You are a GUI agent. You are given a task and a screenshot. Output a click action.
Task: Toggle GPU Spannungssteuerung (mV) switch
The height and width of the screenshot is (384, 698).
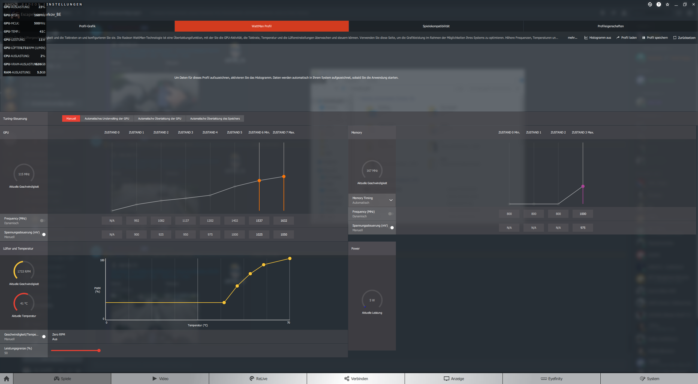point(43,234)
